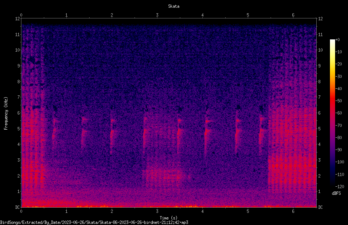Click the "-100" color scale label

pos(340,162)
